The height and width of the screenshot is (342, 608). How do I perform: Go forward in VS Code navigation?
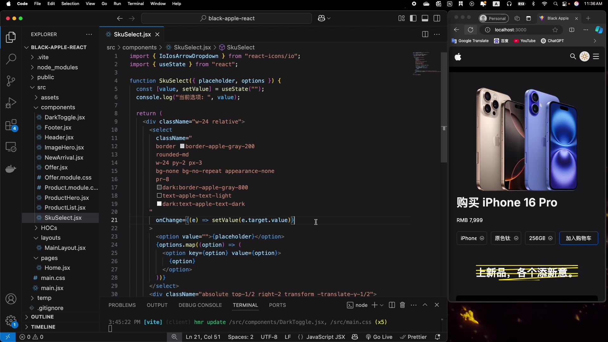point(132,18)
